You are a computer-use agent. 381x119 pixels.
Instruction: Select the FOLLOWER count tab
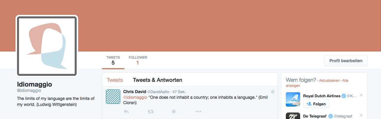click(x=138, y=60)
